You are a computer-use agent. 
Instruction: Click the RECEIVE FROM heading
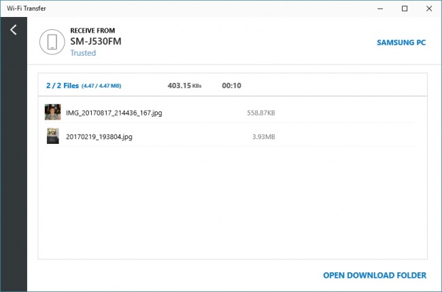click(x=92, y=31)
